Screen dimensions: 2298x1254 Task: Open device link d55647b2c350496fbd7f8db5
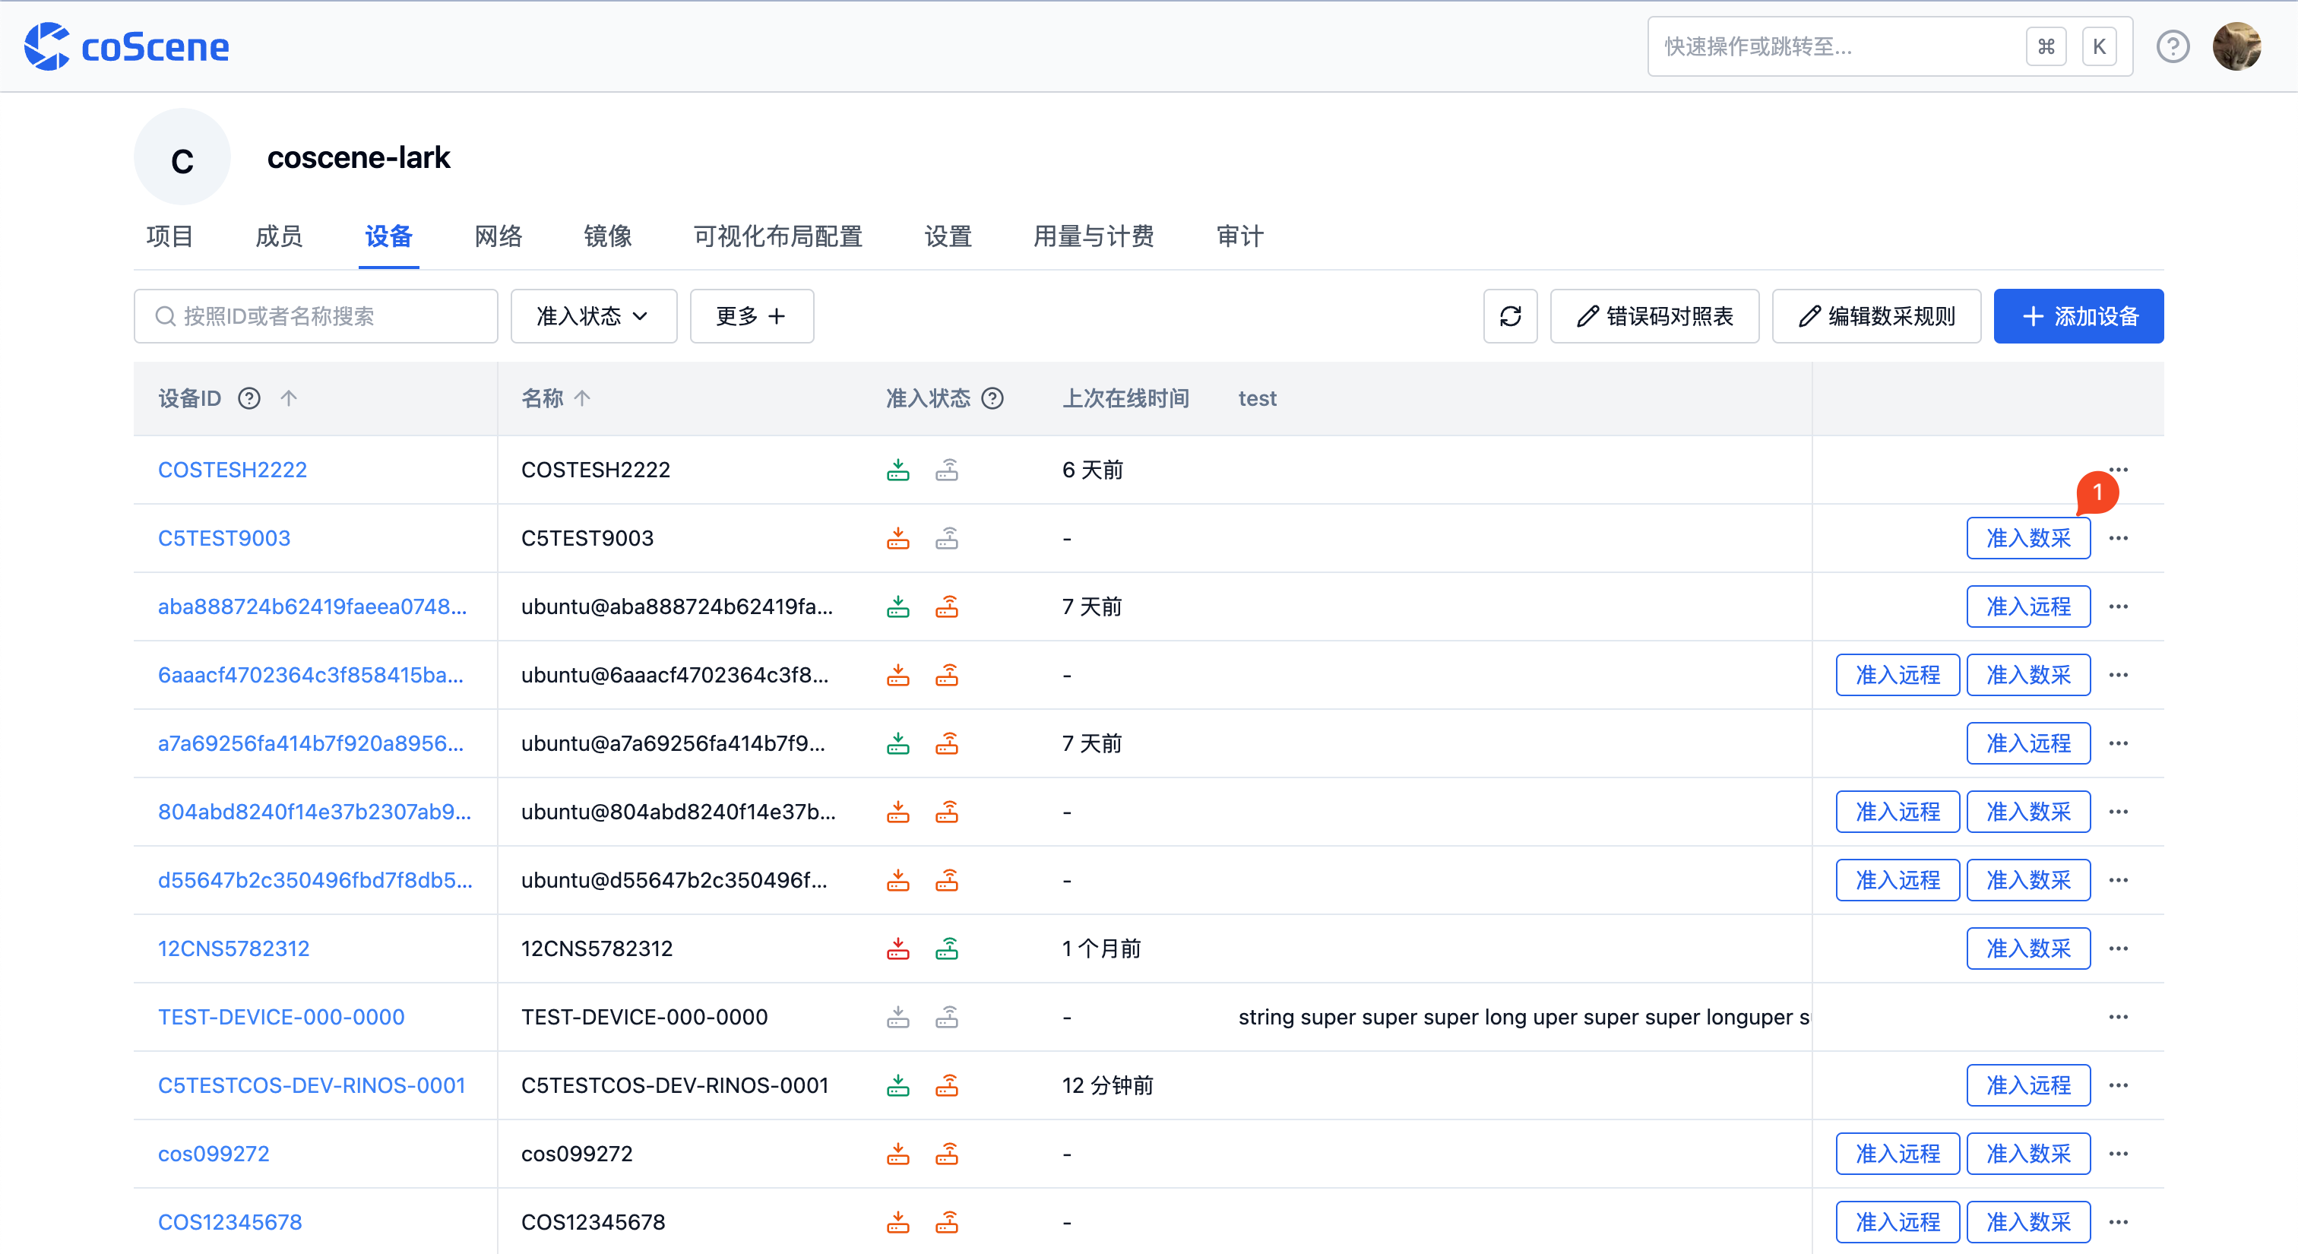(315, 880)
